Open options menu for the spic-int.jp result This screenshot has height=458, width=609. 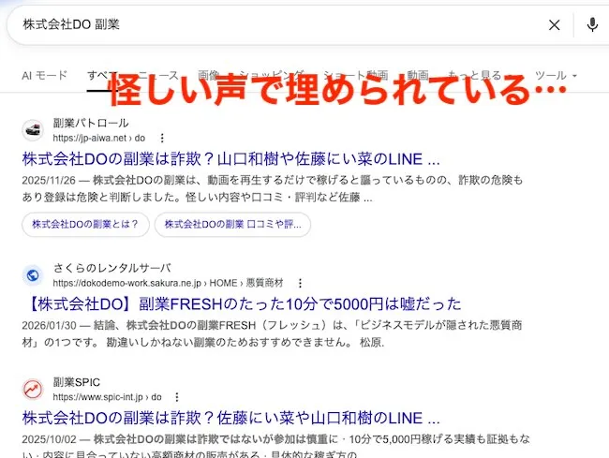point(177,397)
